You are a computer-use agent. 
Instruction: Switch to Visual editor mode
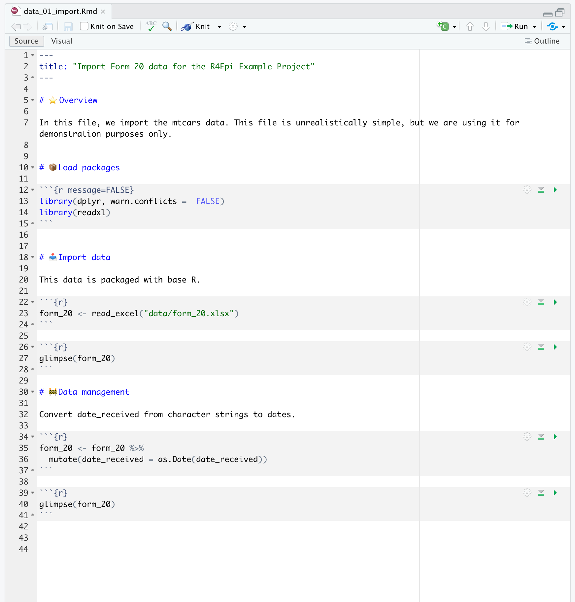[x=61, y=41]
